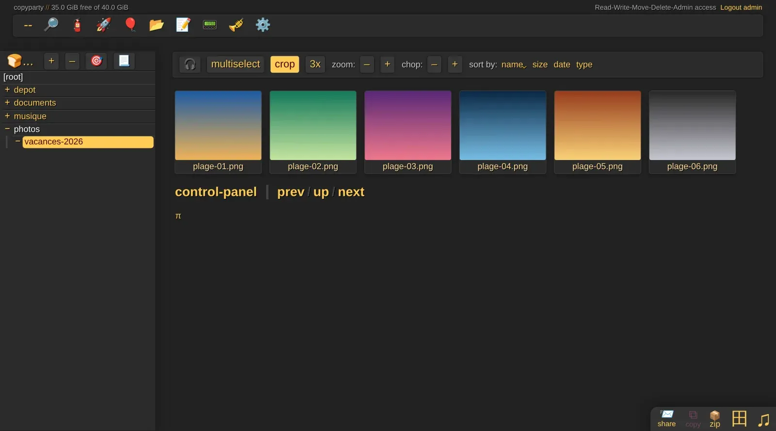Expand the musique folder in the tree

point(7,116)
